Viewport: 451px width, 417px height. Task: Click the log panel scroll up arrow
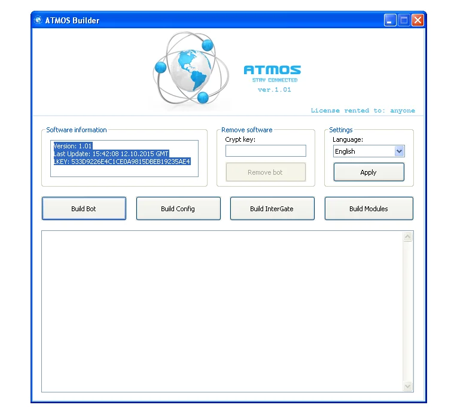pyautogui.click(x=408, y=238)
